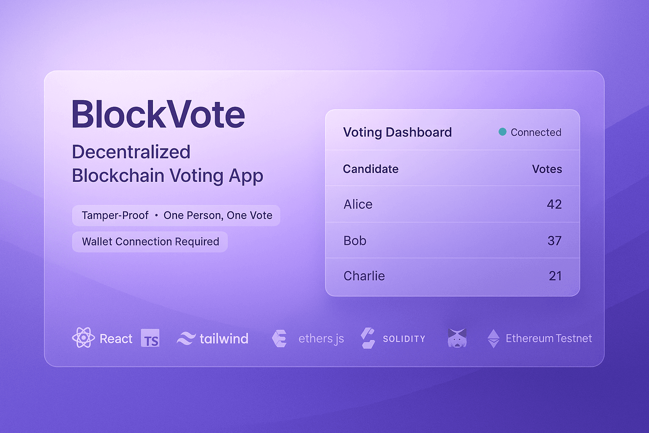This screenshot has height=433, width=649.
Task: Click the green Connected status dot
Action: 502,132
